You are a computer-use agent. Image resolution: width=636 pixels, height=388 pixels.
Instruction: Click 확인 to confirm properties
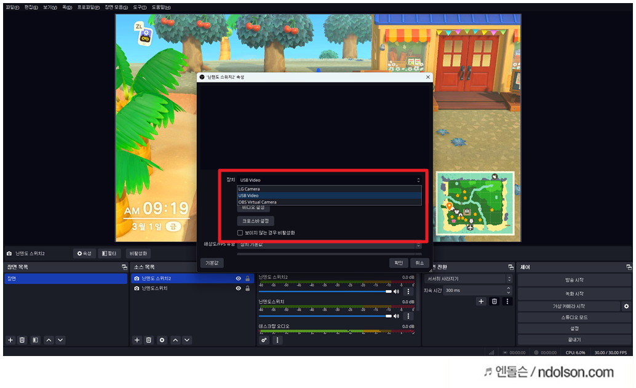[399, 263]
